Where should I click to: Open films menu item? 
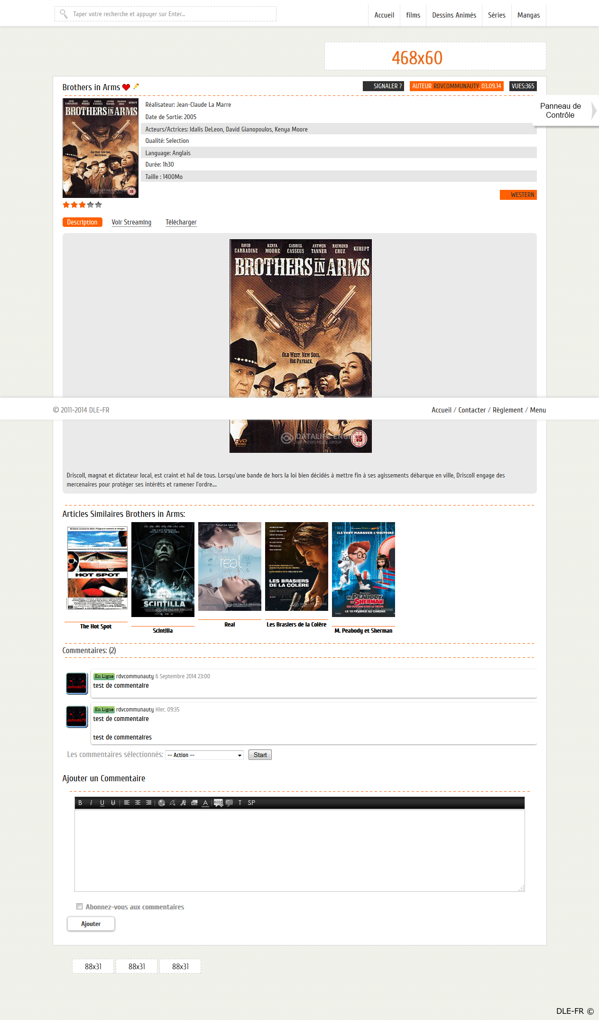413,15
